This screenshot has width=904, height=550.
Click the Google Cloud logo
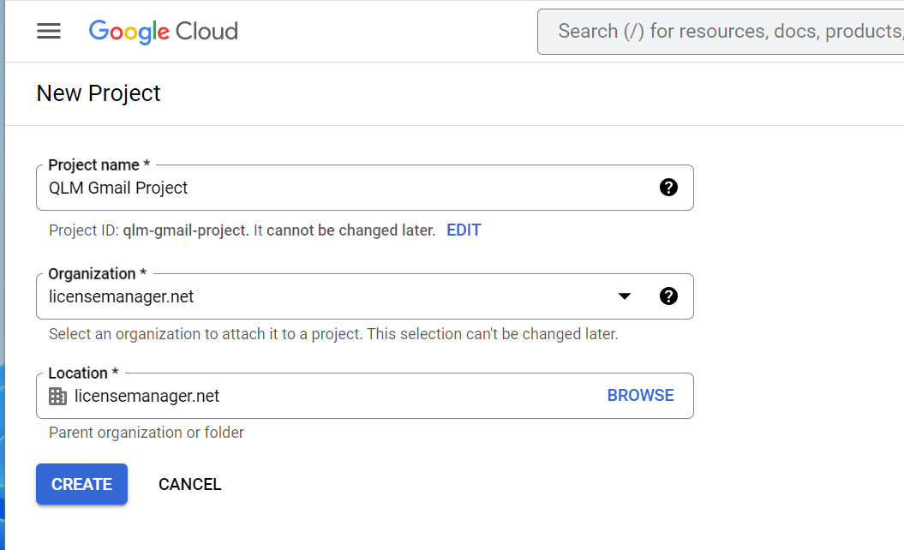163,31
